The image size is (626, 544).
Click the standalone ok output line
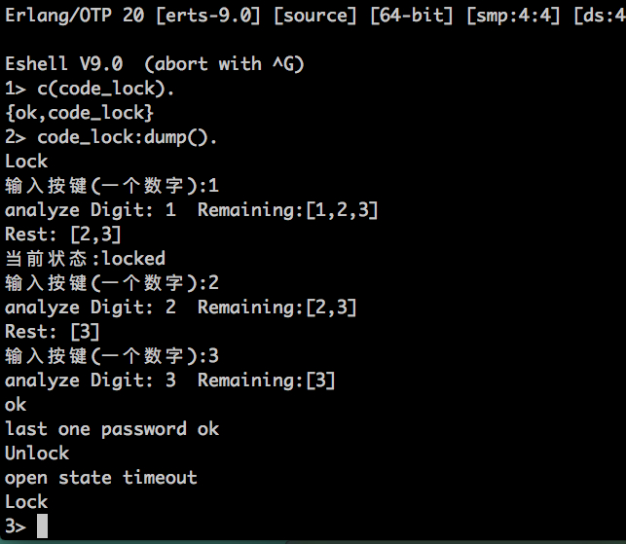coord(16,405)
